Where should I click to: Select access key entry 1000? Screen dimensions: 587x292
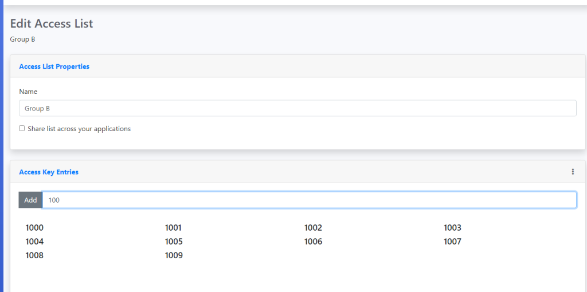tap(34, 228)
